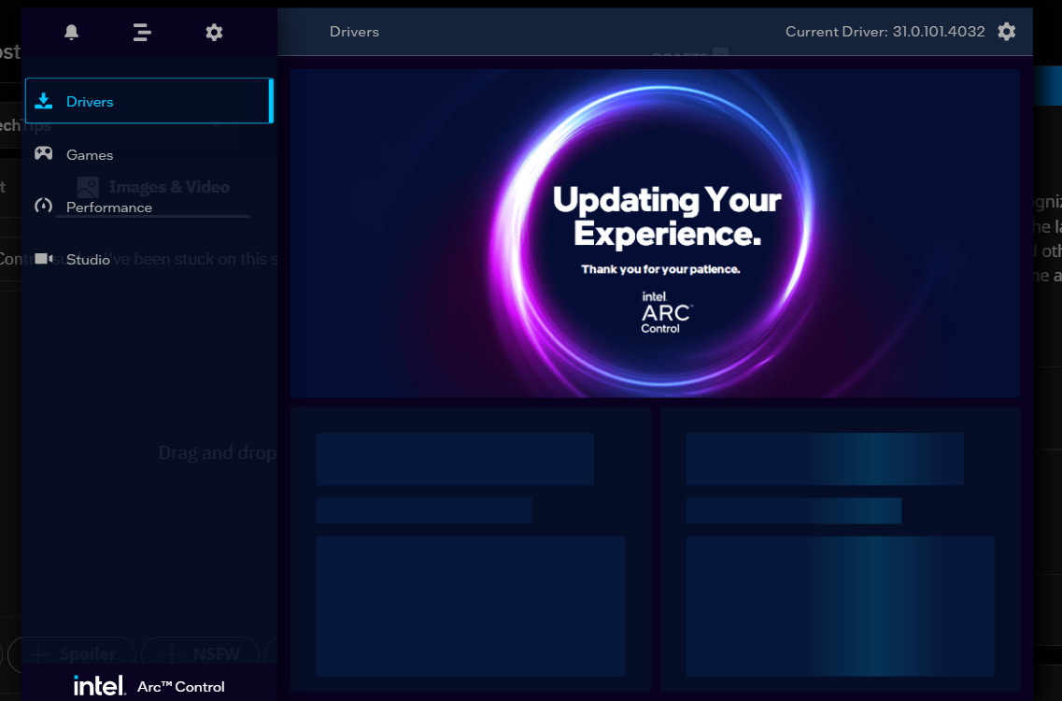The height and width of the screenshot is (701, 1062).
Task: Select the Drivers download icon
Action: 43,101
